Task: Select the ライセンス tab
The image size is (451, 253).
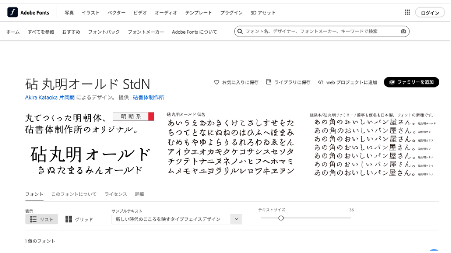Action: tap(116, 194)
